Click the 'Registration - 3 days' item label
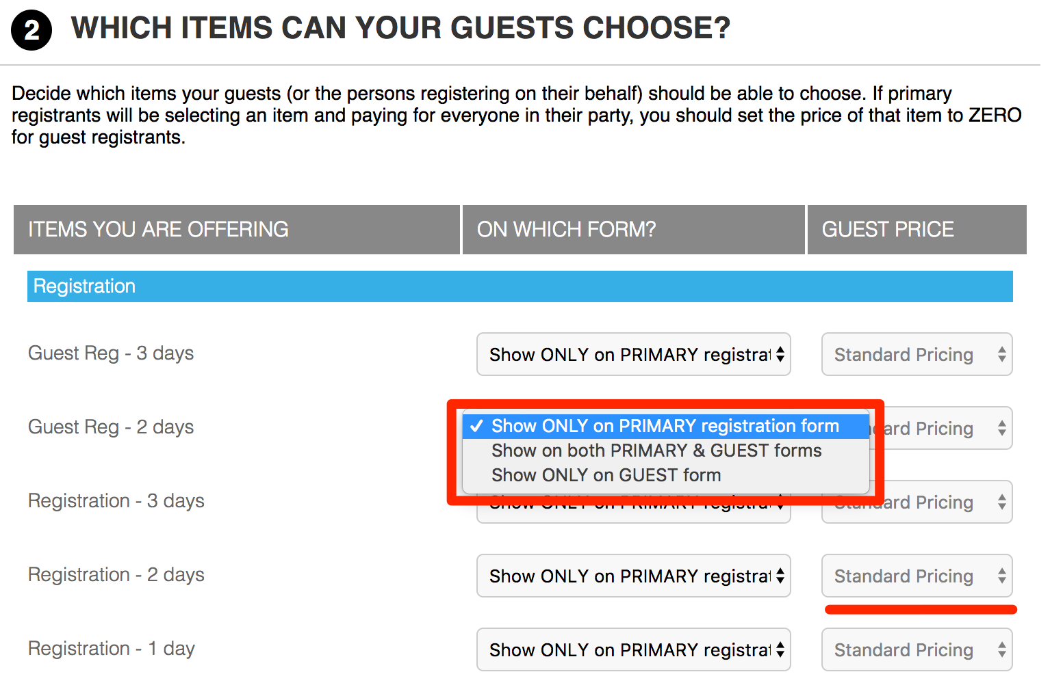 click(x=116, y=501)
